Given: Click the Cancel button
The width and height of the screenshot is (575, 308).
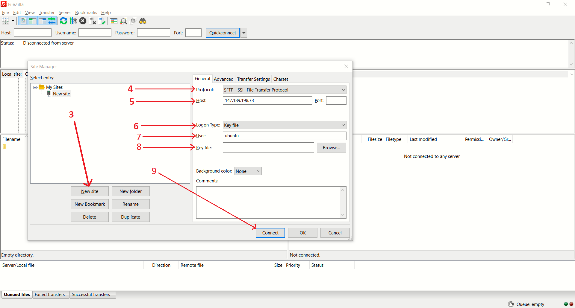Looking at the screenshot, I should [335, 233].
